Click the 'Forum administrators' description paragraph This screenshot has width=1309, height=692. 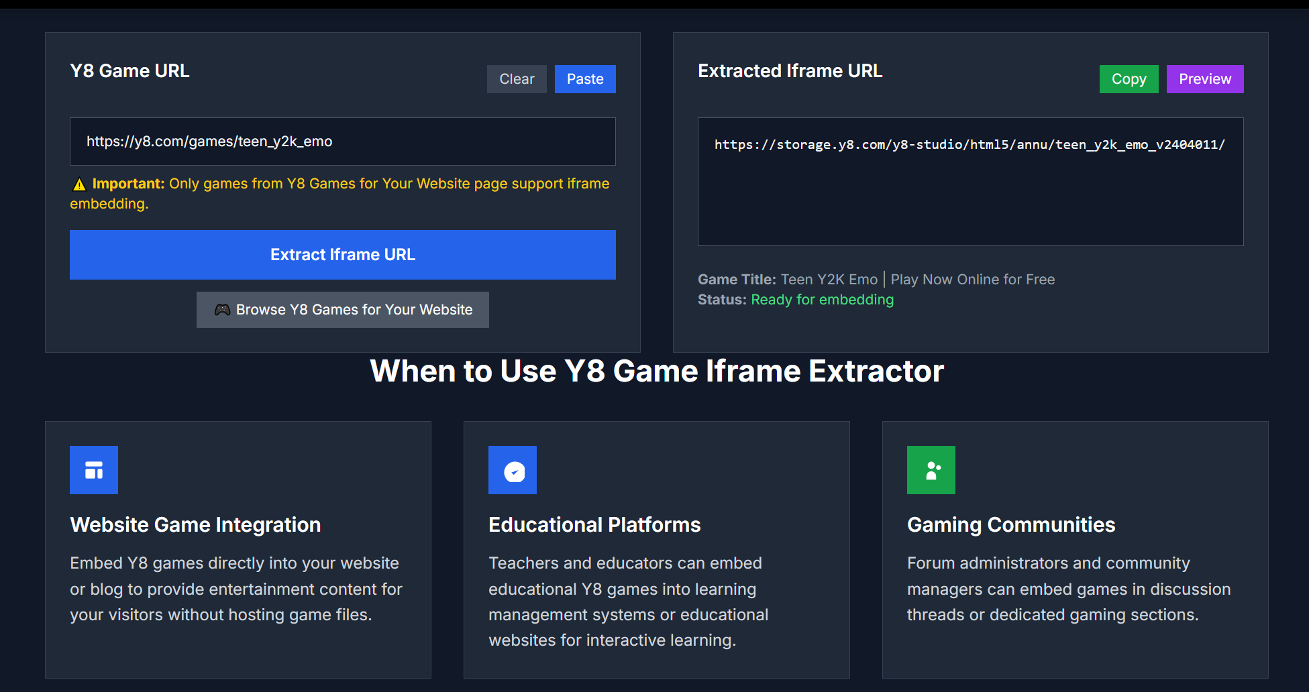(x=1069, y=589)
